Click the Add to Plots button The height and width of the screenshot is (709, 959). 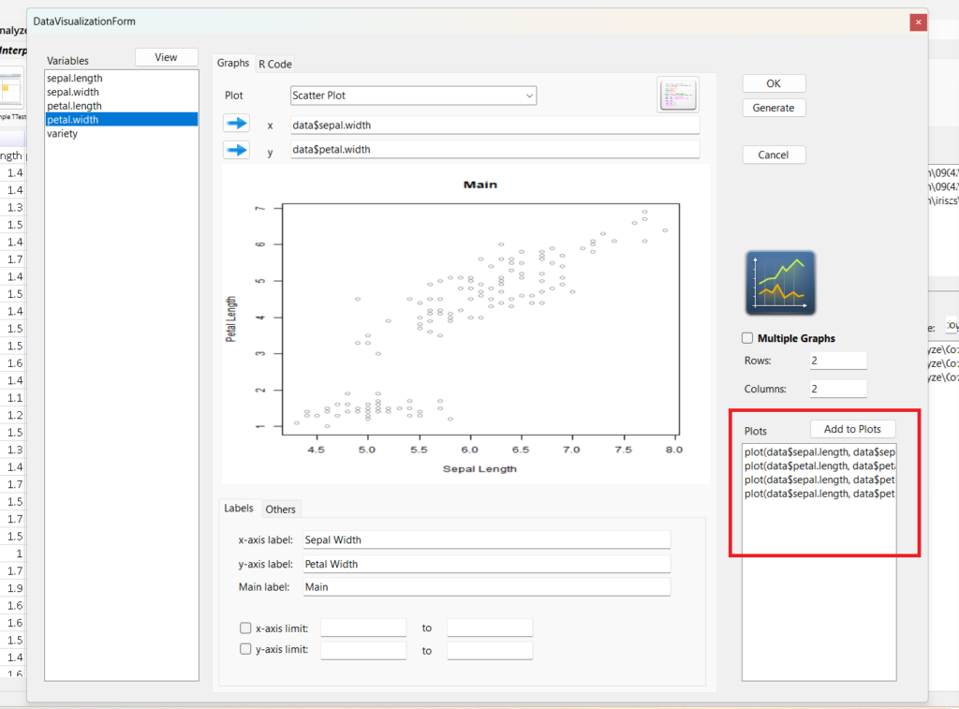[852, 429]
